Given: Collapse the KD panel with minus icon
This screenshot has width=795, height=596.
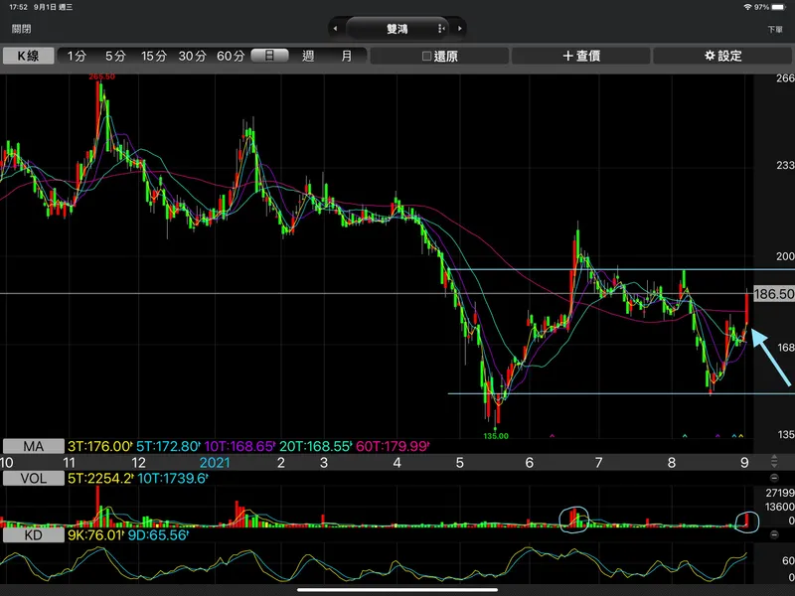Looking at the screenshot, I should (x=773, y=536).
